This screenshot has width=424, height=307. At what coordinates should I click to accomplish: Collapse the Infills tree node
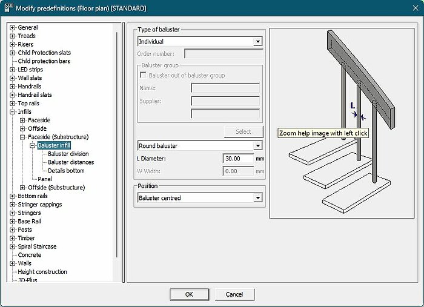(12, 112)
